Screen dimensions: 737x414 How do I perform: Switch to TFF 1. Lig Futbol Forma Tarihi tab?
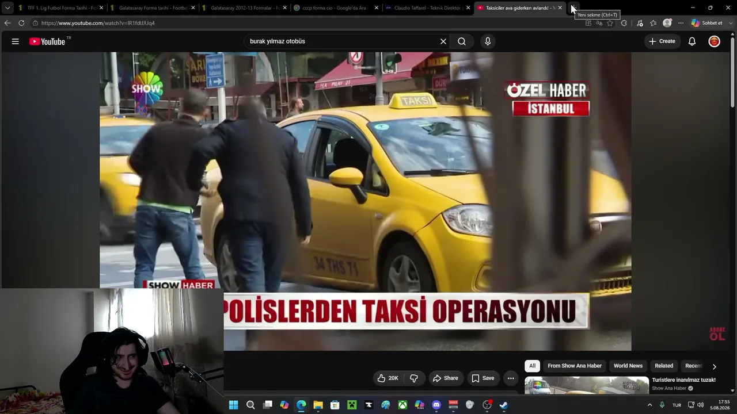(x=60, y=8)
